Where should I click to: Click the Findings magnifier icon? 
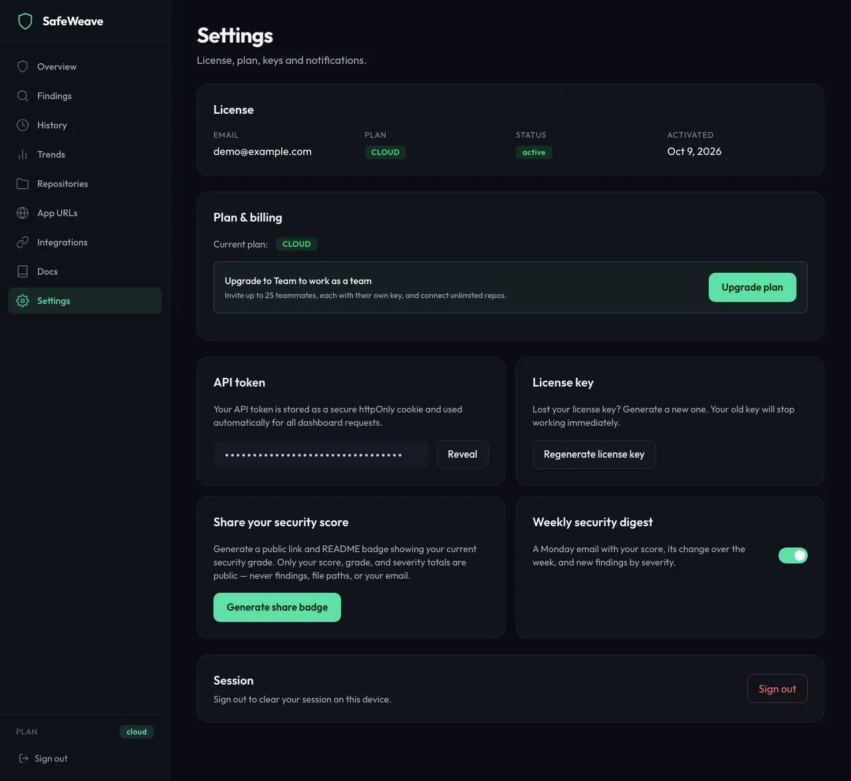23,96
